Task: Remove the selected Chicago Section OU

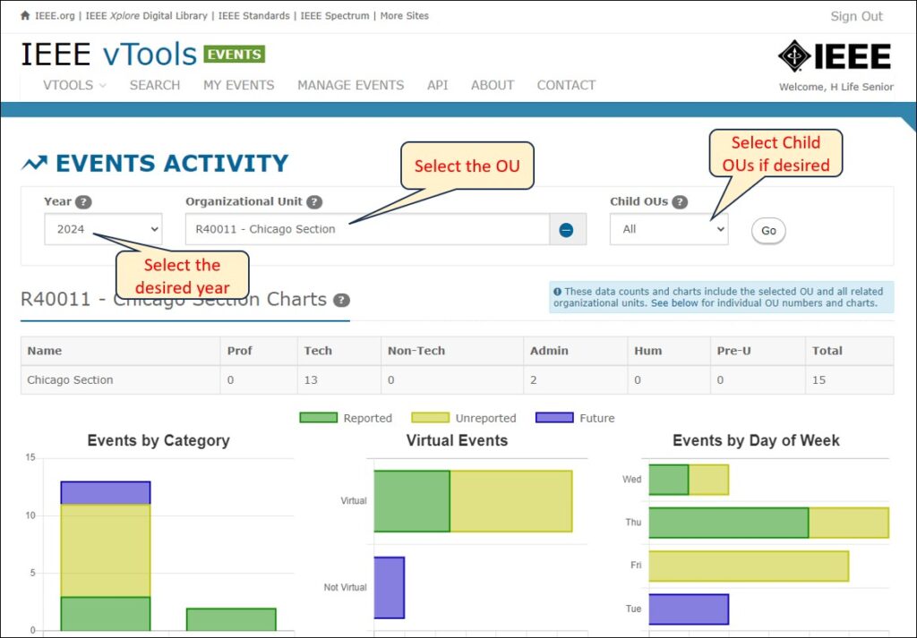Action: point(566,230)
